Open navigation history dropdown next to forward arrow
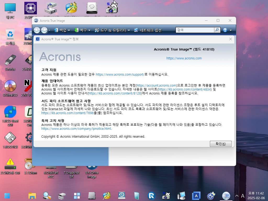This screenshot has width=268, height=201. [x=49, y=30]
